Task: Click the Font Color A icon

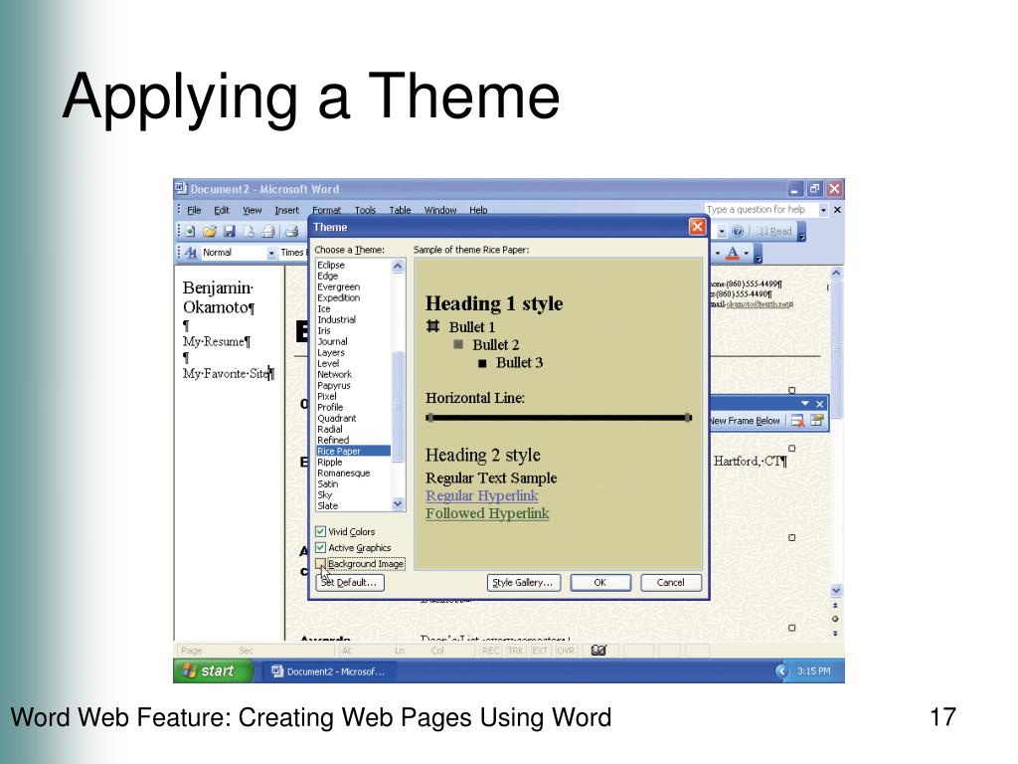Action: coord(733,253)
